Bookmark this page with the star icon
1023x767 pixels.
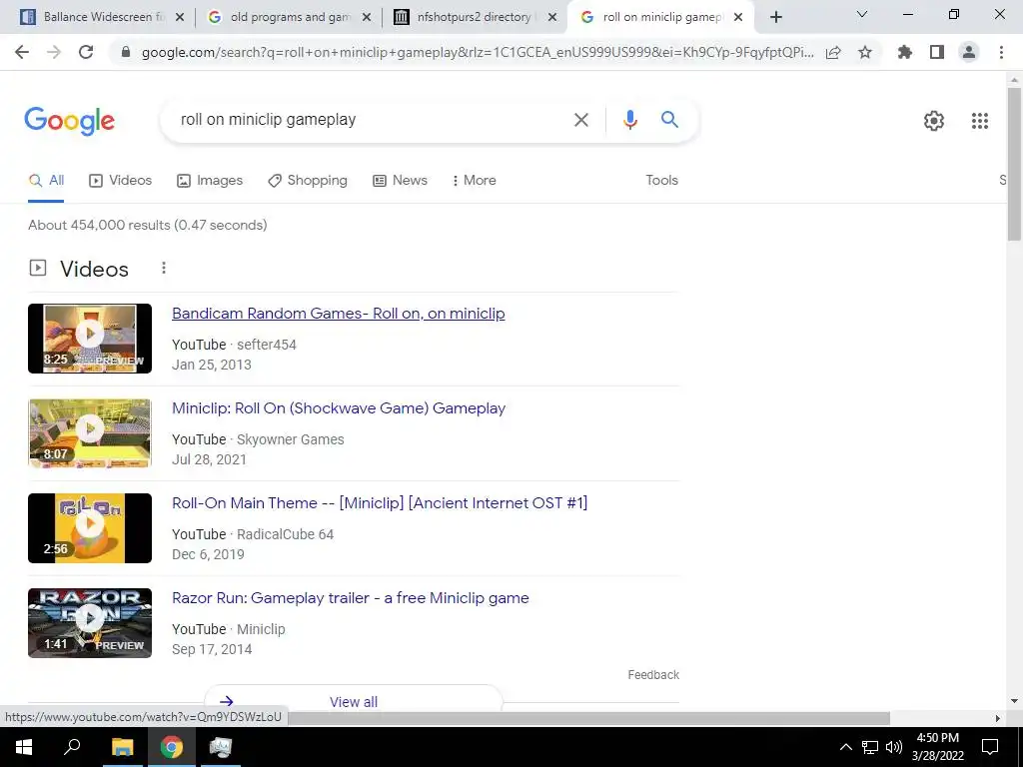[x=865, y=52]
